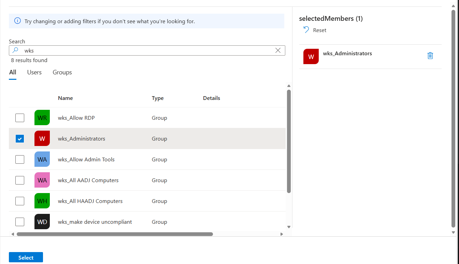Click the wks_All HAADJ Computers name text

click(x=90, y=201)
